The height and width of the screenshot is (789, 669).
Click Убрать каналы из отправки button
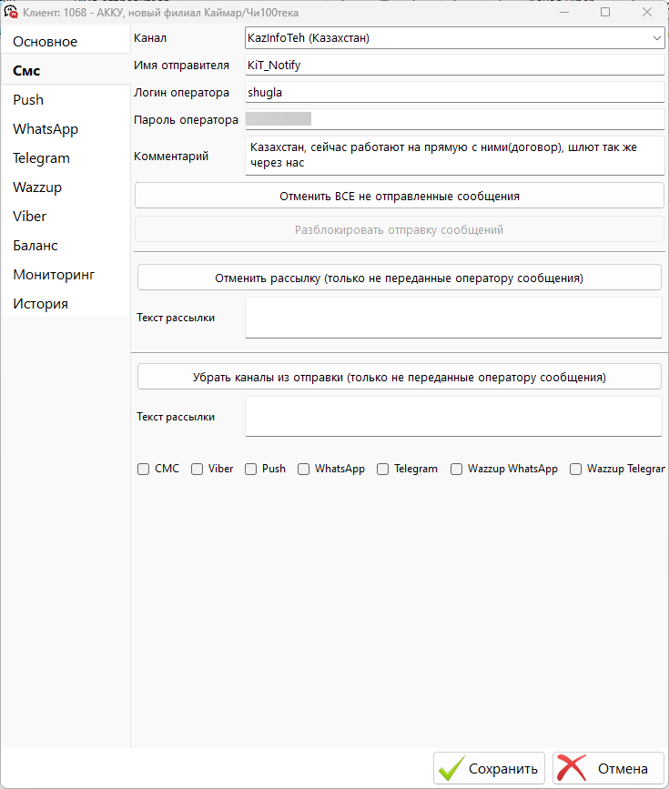[x=399, y=377]
